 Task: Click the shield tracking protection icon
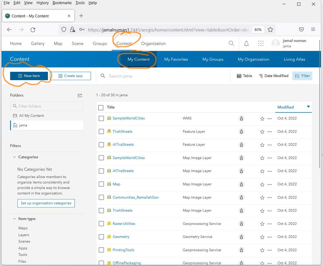coord(64,30)
